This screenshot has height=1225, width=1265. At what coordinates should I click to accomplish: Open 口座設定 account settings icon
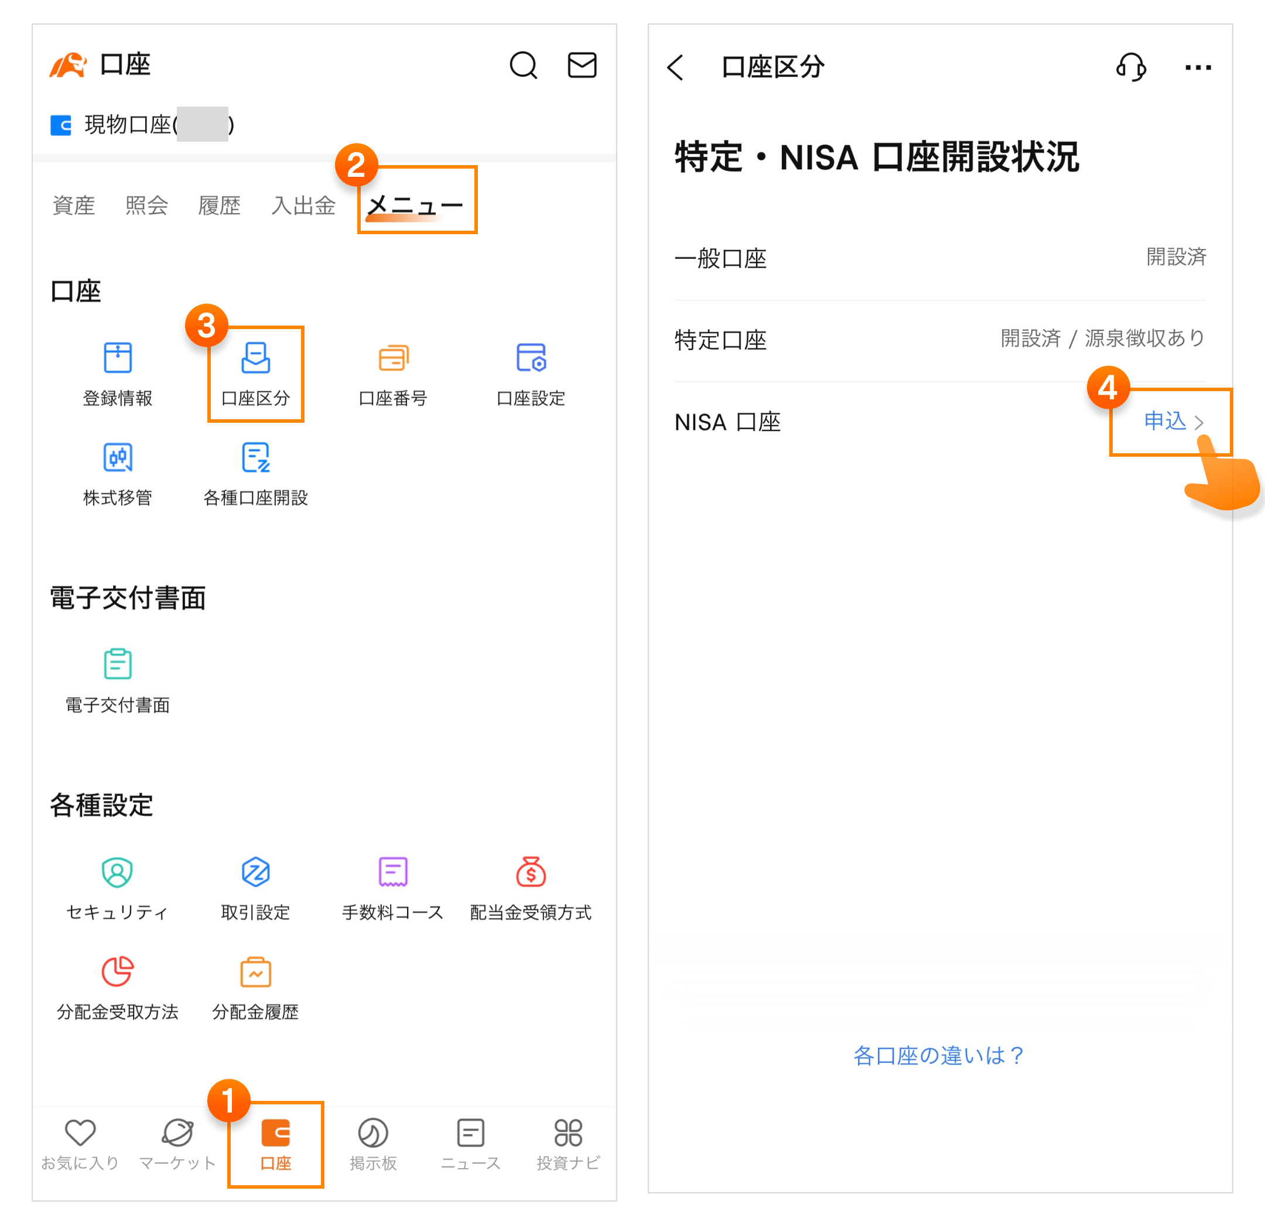tap(531, 358)
